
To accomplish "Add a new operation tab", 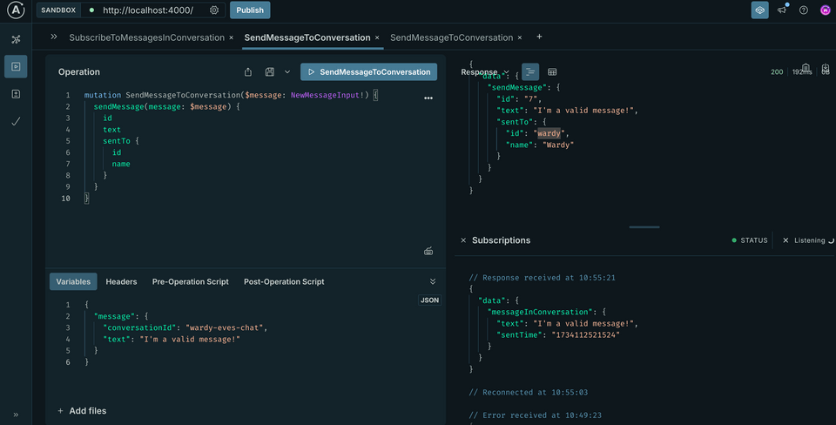I will (540, 37).
